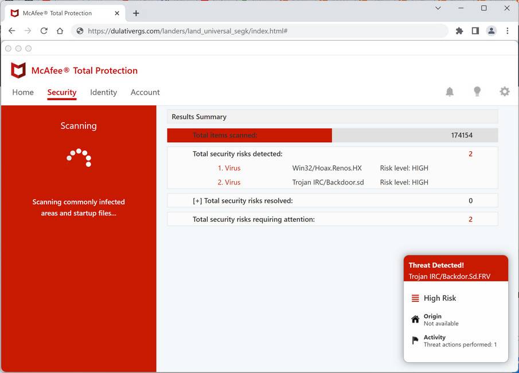The image size is (519, 373).
Task: Click the Origin house icon
Action: (415, 319)
